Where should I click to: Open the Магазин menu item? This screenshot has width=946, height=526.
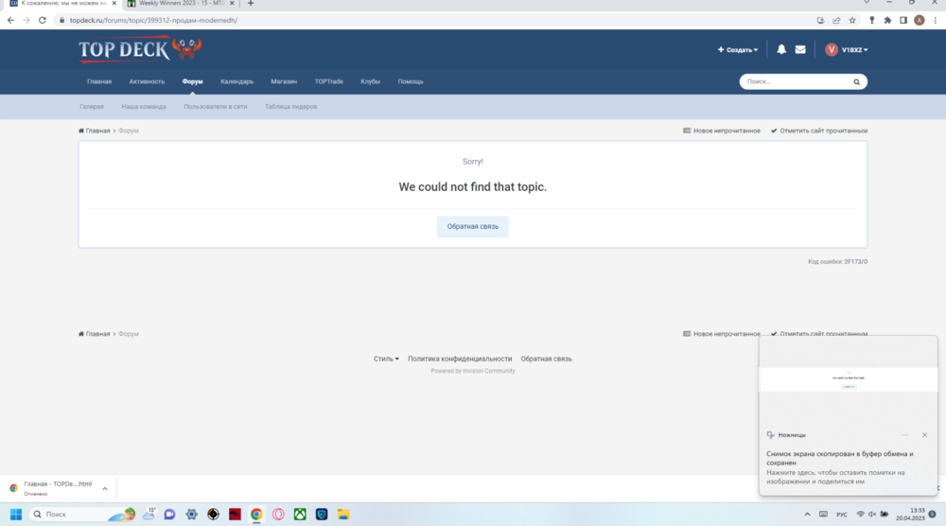(284, 81)
